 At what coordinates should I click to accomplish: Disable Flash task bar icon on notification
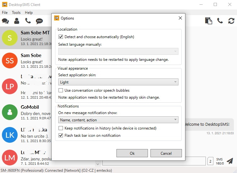[x=61, y=136]
